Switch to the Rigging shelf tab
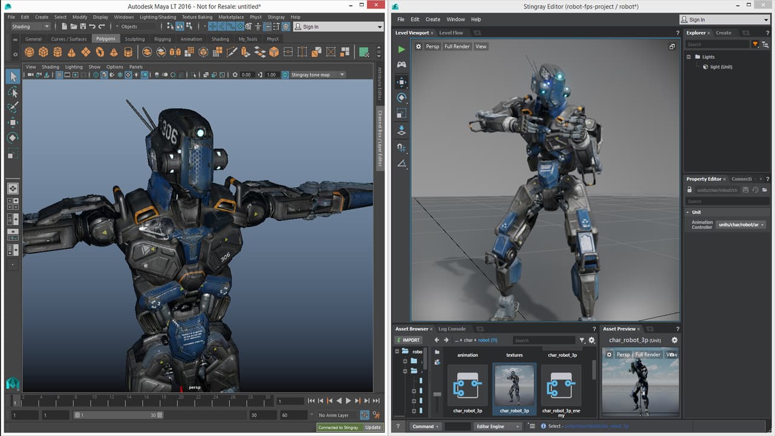This screenshot has width=775, height=436. [162, 39]
